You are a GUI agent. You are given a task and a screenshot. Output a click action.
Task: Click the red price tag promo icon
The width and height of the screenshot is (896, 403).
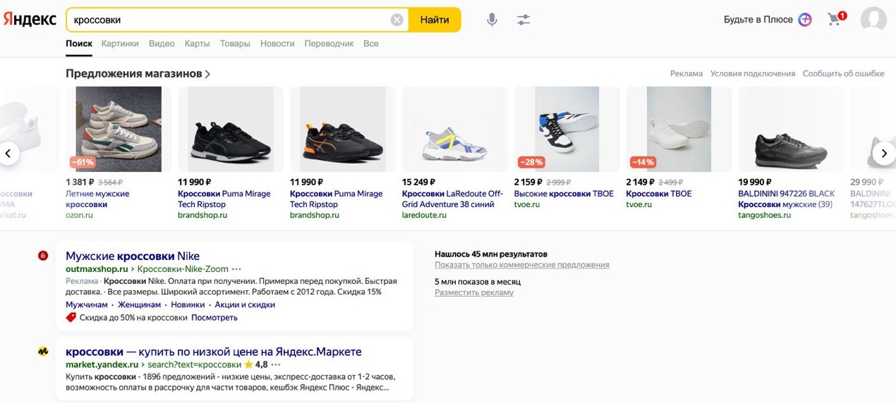71,318
